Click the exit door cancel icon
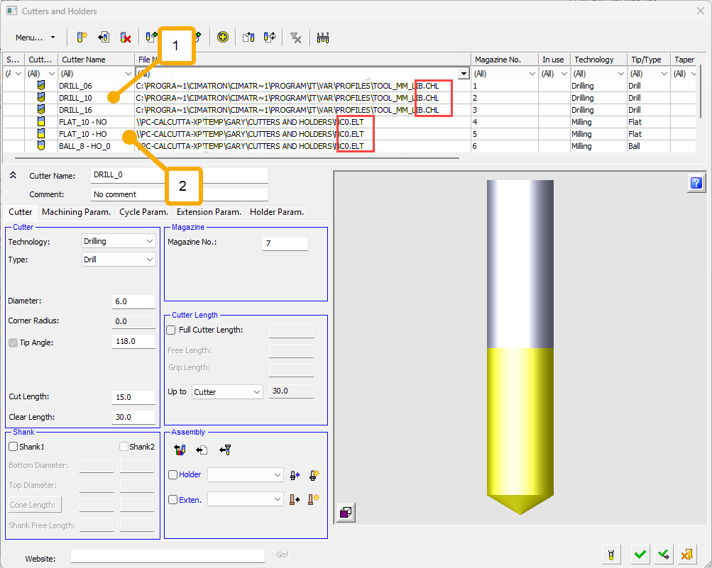The width and height of the screenshot is (712, 568). pyautogui.click(x=686, y=554)
